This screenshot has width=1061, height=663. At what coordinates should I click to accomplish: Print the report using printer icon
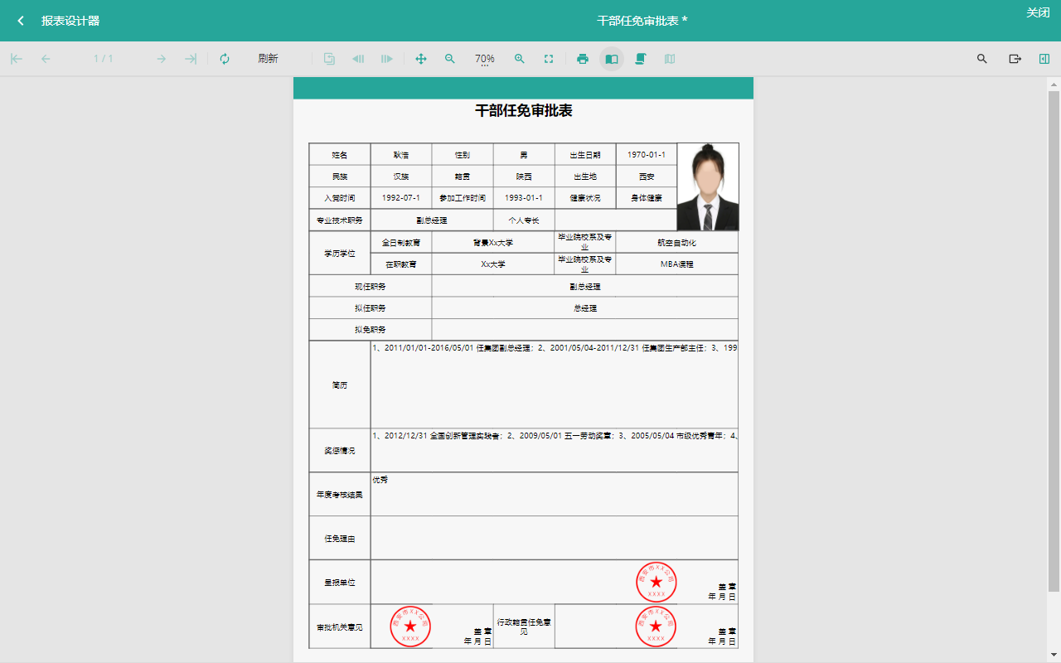click(583, 59)
